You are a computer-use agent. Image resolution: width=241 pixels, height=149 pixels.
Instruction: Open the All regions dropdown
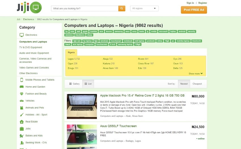click(144, 8)
